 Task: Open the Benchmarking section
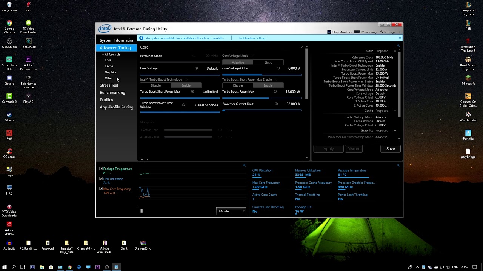point(112,93)
